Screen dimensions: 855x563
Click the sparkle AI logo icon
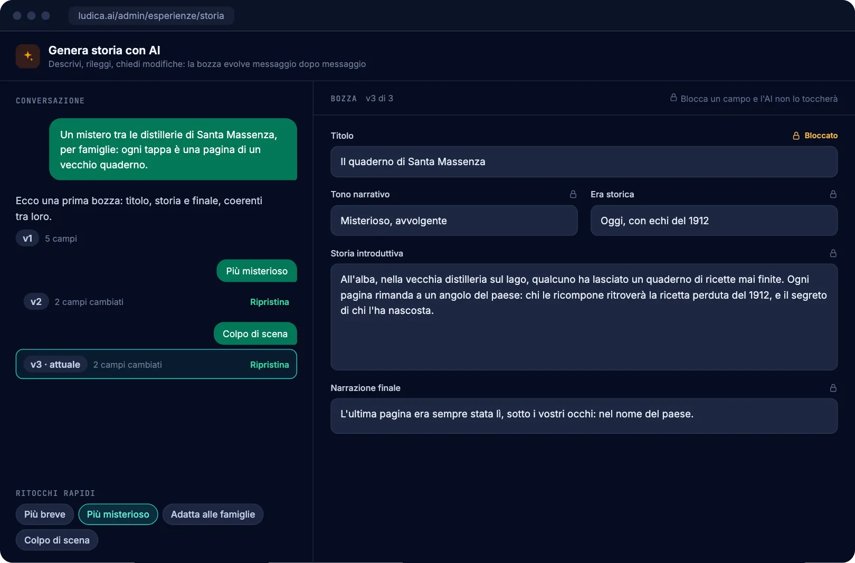point(28,56)
